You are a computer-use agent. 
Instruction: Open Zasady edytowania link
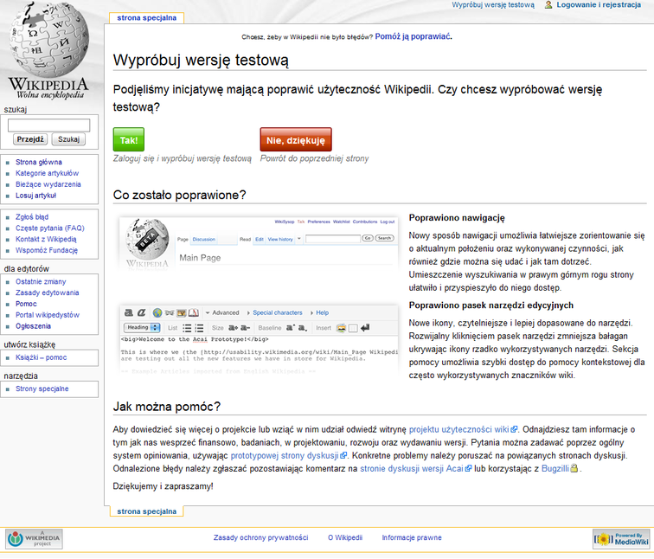pos(47,292)
